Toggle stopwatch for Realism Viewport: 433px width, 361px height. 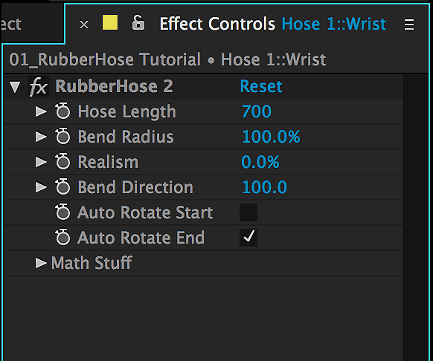62,162
